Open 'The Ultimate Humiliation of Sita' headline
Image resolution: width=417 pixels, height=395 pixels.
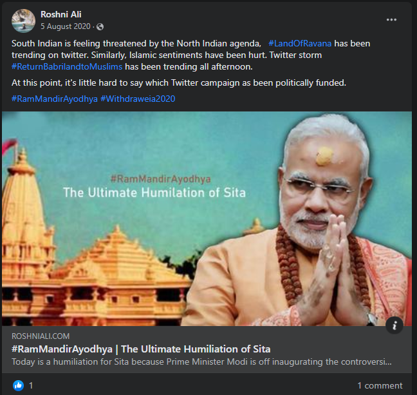point(141,349)
